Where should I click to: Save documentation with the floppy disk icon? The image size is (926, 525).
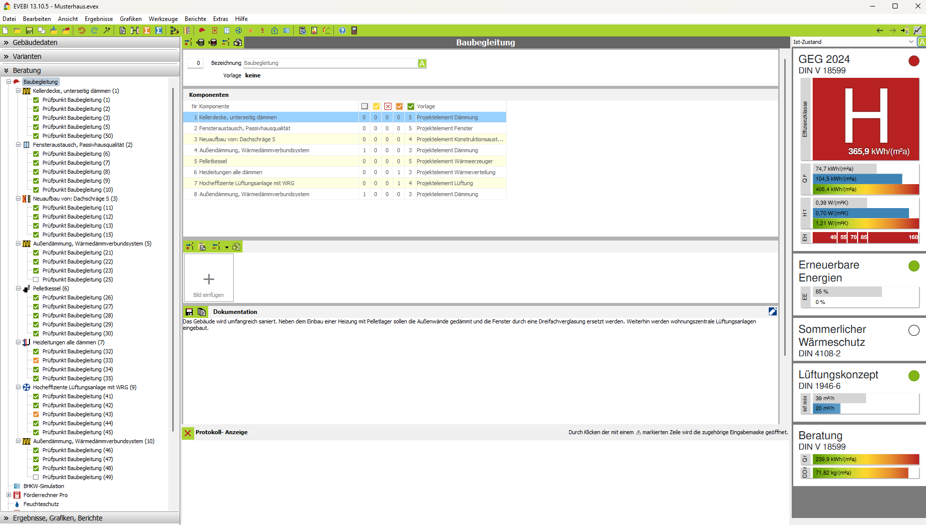tap(189, 312)
